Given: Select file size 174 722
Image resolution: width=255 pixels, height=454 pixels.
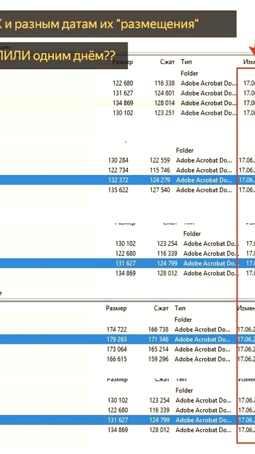Looking at the screenshot, I should coord(117,330).
